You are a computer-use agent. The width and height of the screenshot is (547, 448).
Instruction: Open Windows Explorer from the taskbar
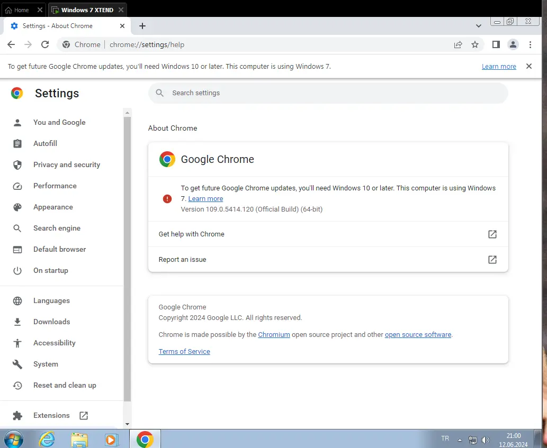[x=79, y=440]
